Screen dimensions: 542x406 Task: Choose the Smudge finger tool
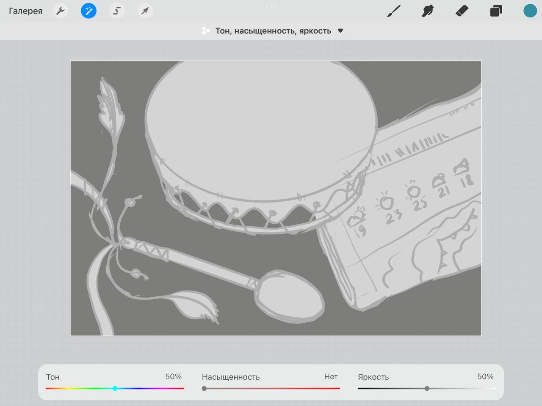point(428,11)
